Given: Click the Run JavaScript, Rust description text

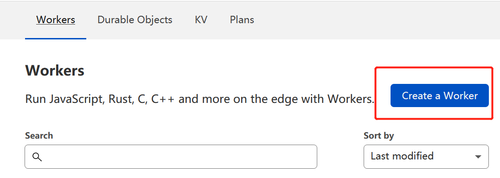Looking at the screenshot, I should pos(199,99).
